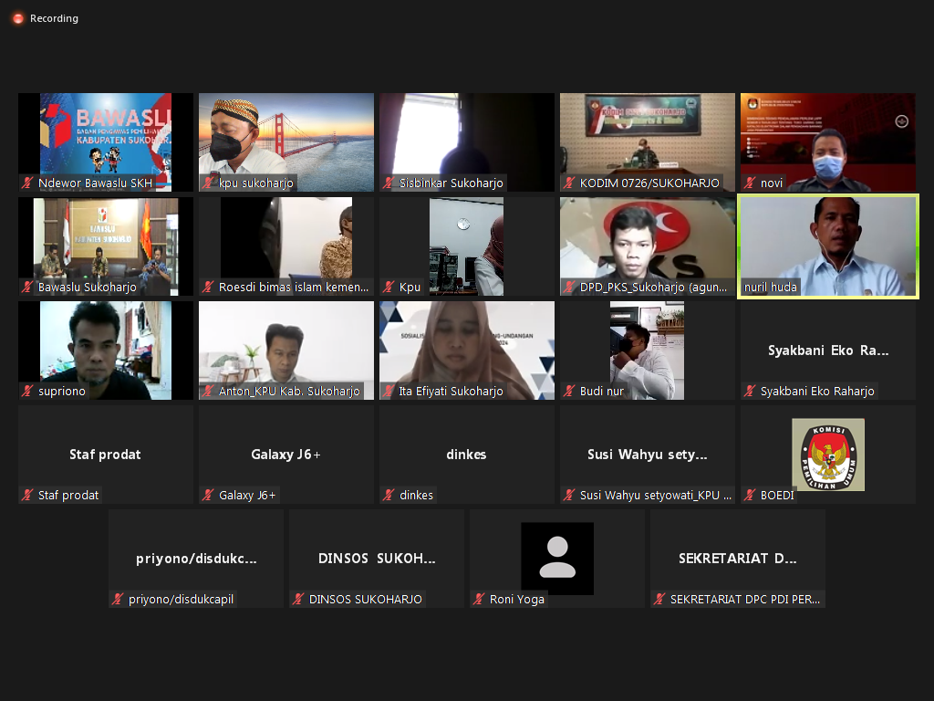Click the large SEKRETARIAT D... name text

738,559
